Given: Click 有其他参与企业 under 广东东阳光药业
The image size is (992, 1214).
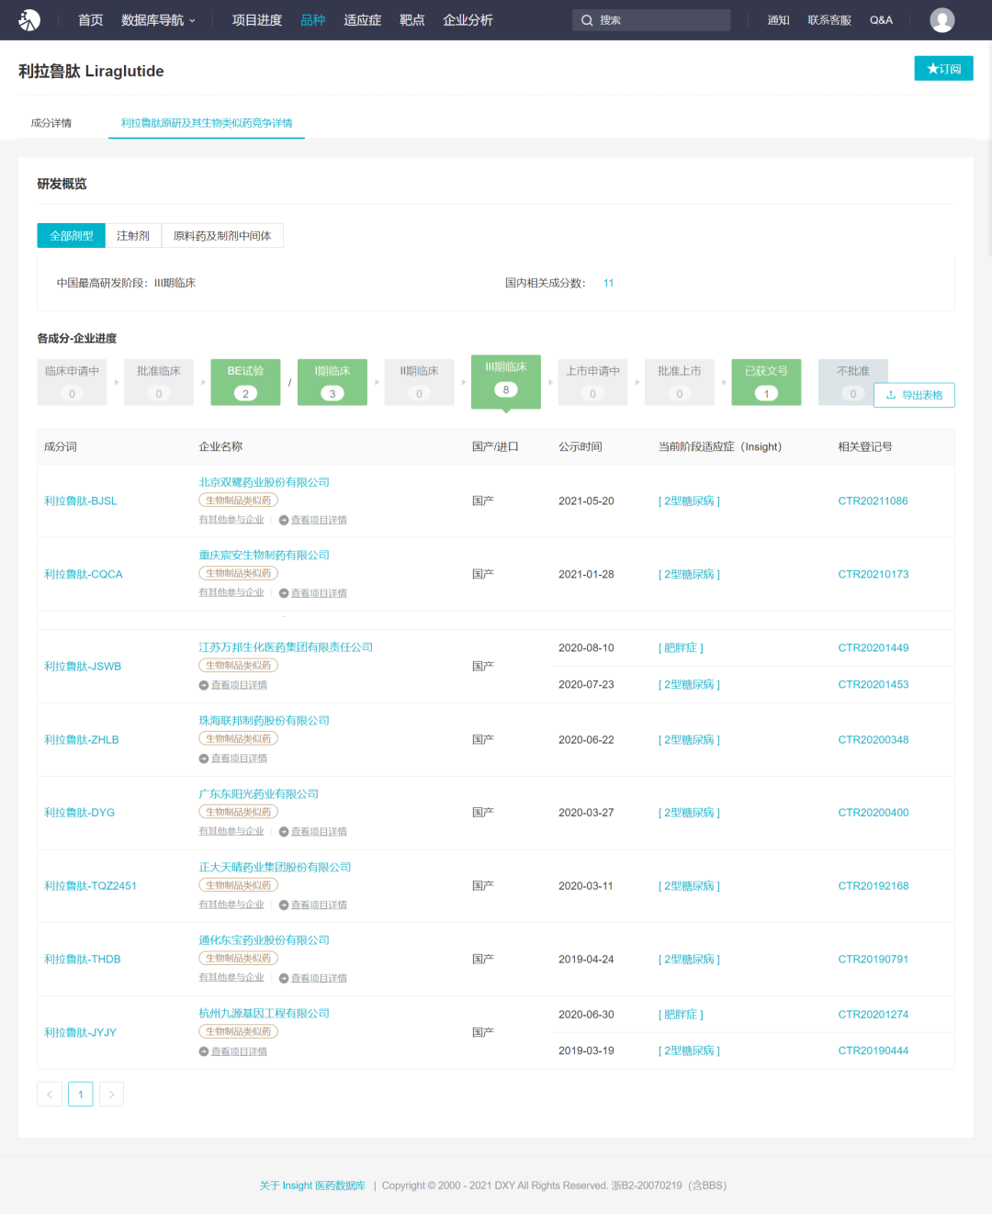Looking at the screenshot, I should (231, 831).
